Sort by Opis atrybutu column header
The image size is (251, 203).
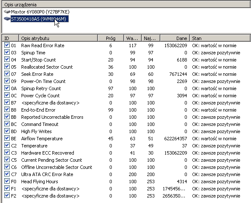pos(58,38)
